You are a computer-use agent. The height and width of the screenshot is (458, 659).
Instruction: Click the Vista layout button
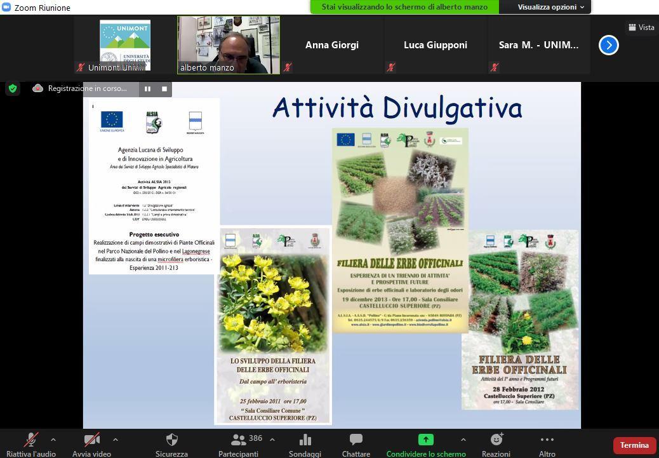(641, 27)
